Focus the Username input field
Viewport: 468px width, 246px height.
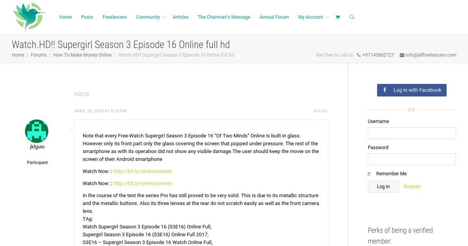click(x=412, y=133)
